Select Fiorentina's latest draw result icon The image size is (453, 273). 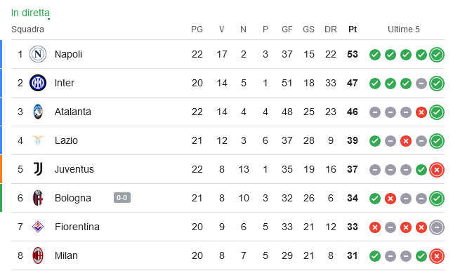437,227
